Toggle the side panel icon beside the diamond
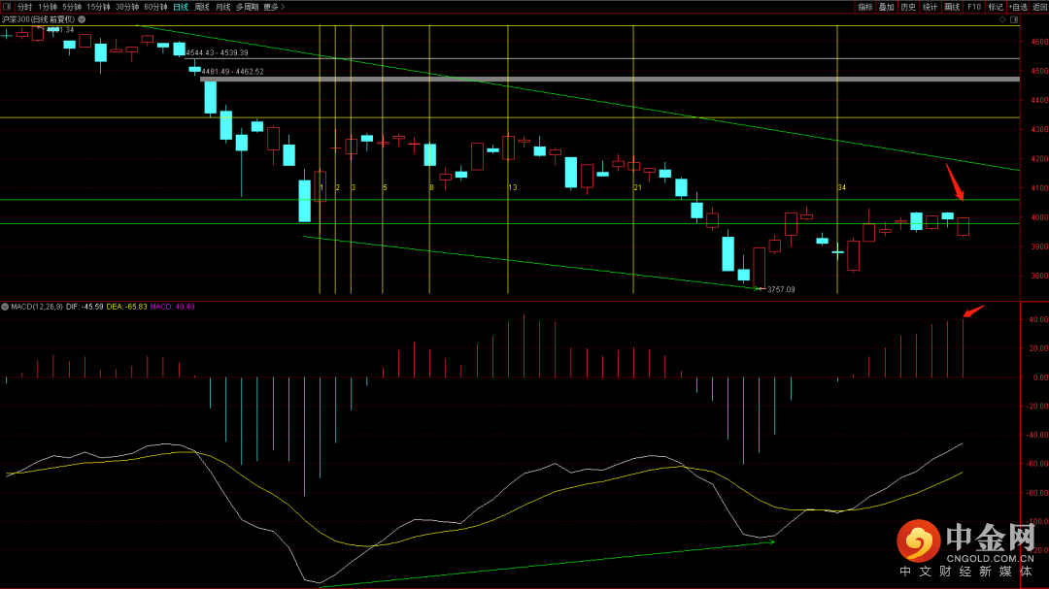Screen dimensions: 1049x589 click(x=1014, y=20)
